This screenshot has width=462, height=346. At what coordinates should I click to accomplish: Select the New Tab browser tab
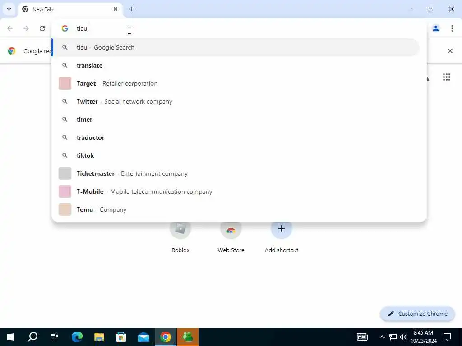[x=70, y=9]
